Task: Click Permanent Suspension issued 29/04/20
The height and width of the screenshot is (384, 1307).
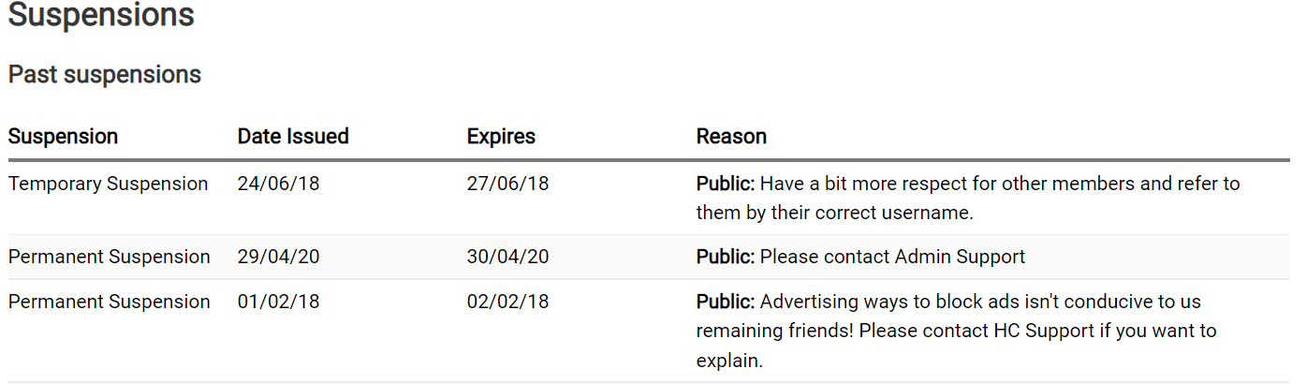Action: pos(109,257)
